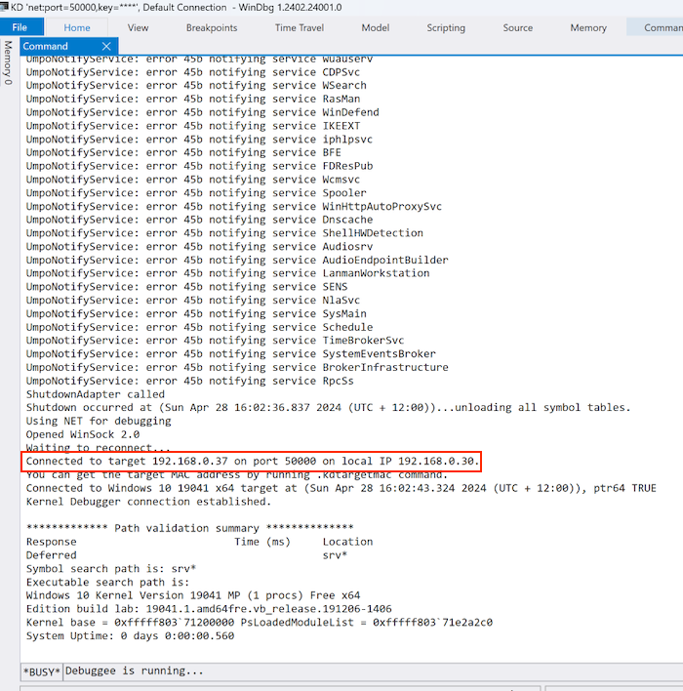The height and width of the screenshot is (691, 683).
Task: Click the *BUSY* status indicator
Action: tap(41, 671)
